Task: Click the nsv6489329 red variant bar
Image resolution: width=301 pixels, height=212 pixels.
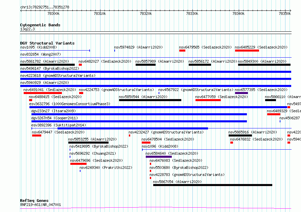Action: [274, 114]
